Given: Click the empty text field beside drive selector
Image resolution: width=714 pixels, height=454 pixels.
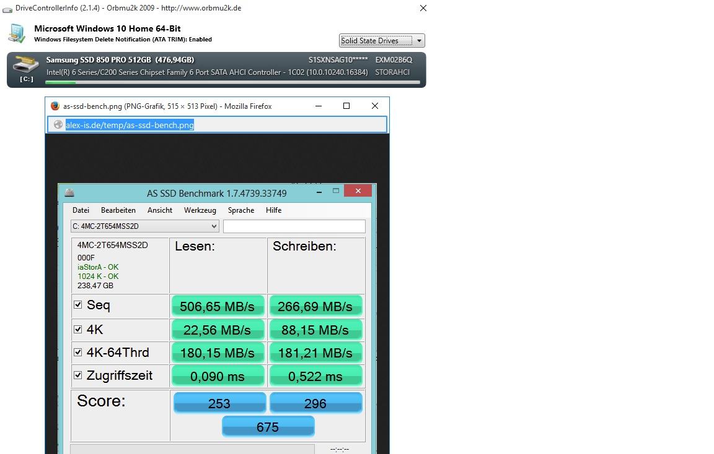Looking at the screenshot, I should coord(294,226).
